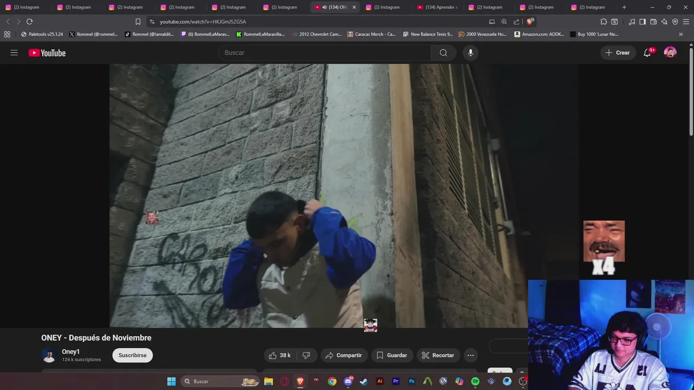
Task: Subscribe to Oney1 with Suscribirse
Action: click(132, 355)
